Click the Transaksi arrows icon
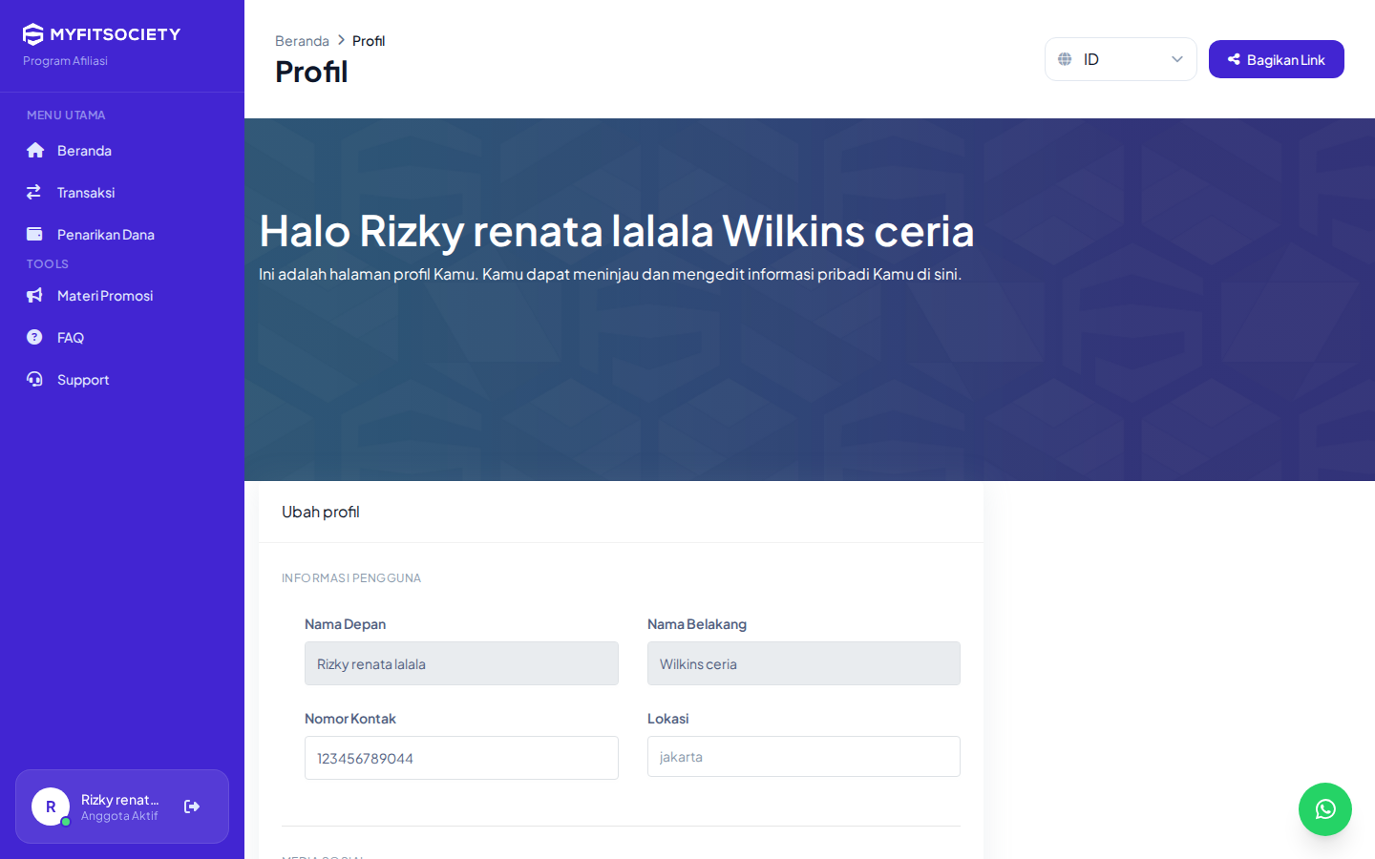 click(x=34, y=192)
